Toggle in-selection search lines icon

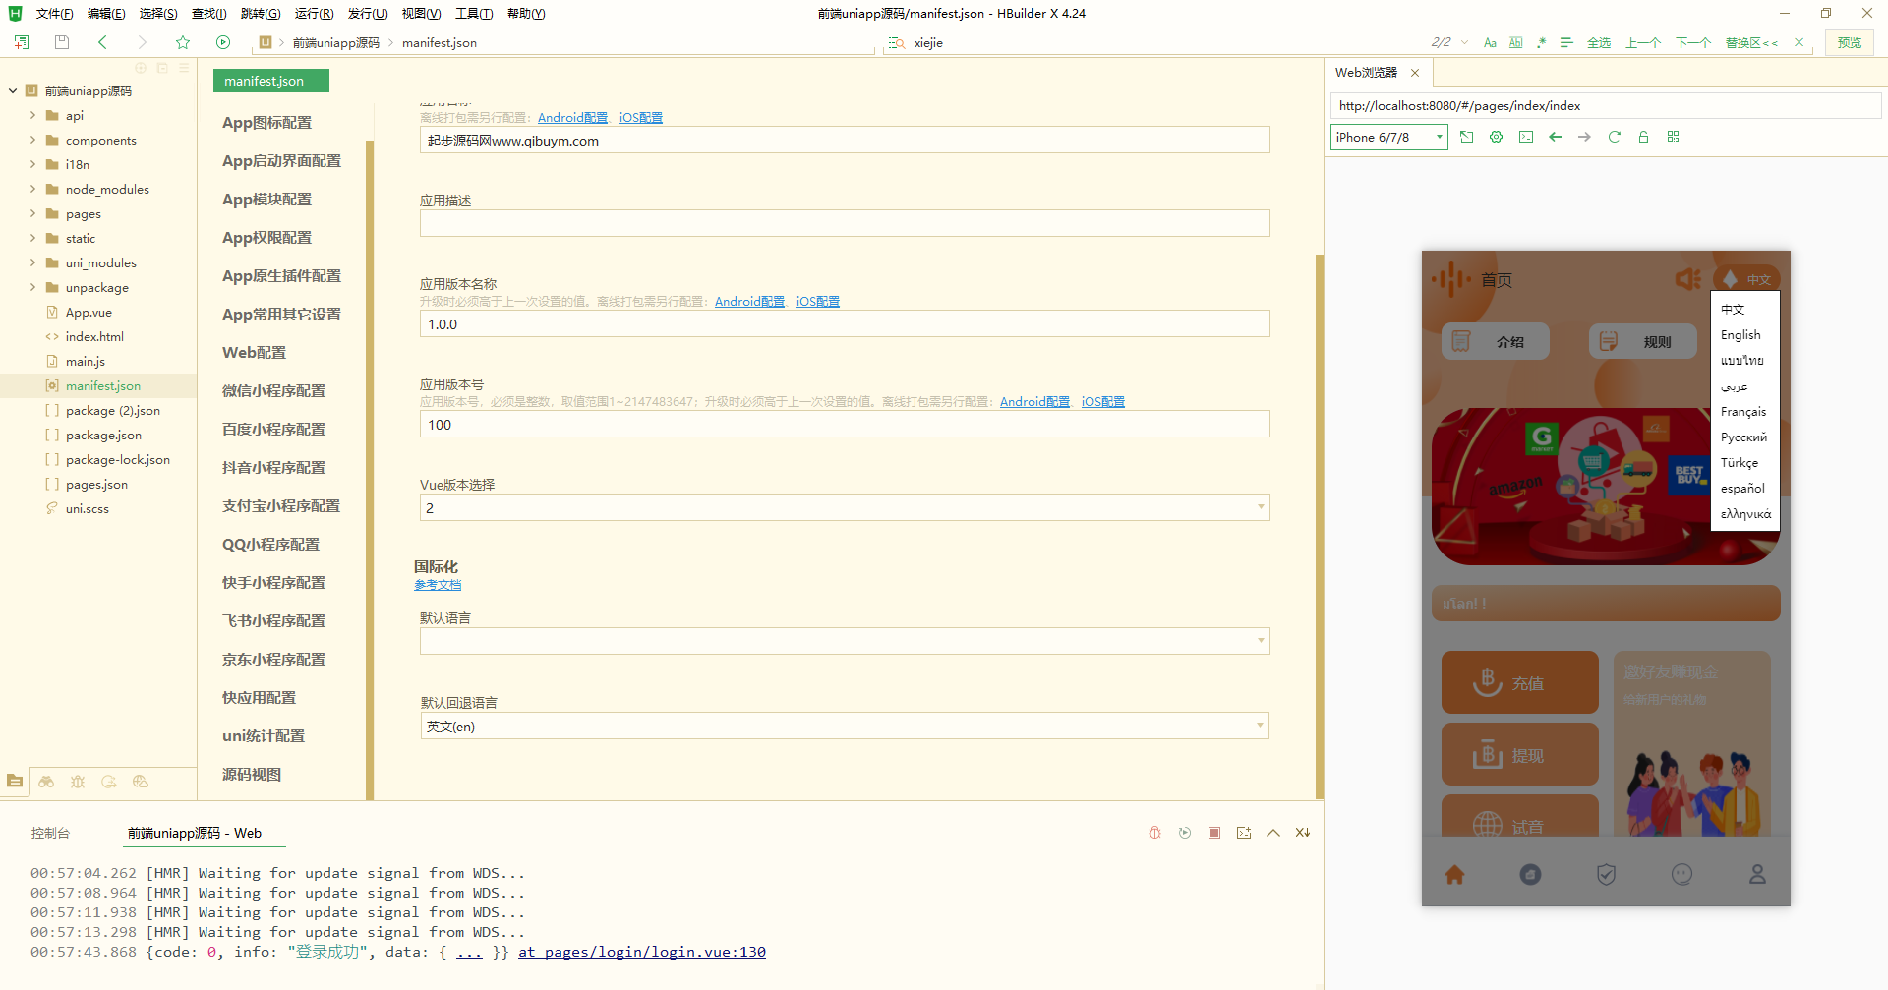(1566, 42)
